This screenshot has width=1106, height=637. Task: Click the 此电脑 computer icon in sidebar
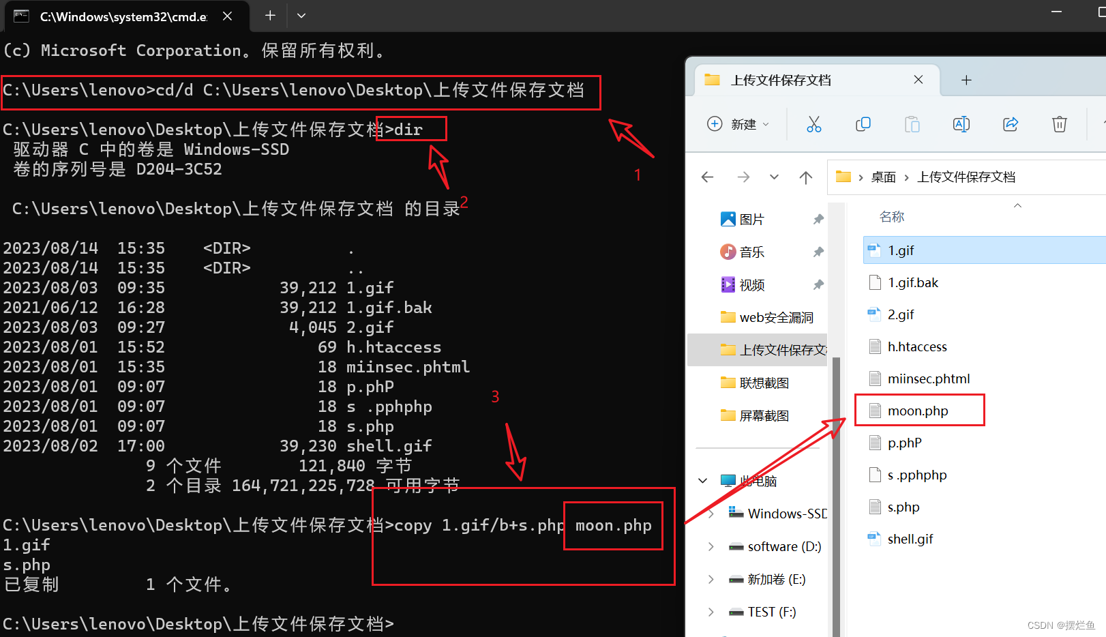pos(728,481)
